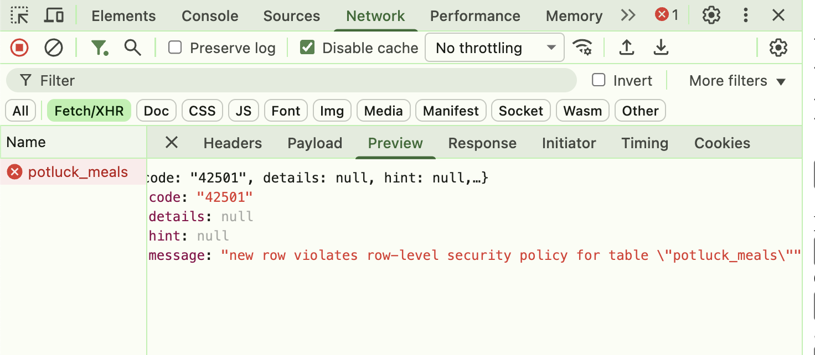Enable the Preserve log checkbox
This screenshot has width=815, height=355.
pos(175,48)
